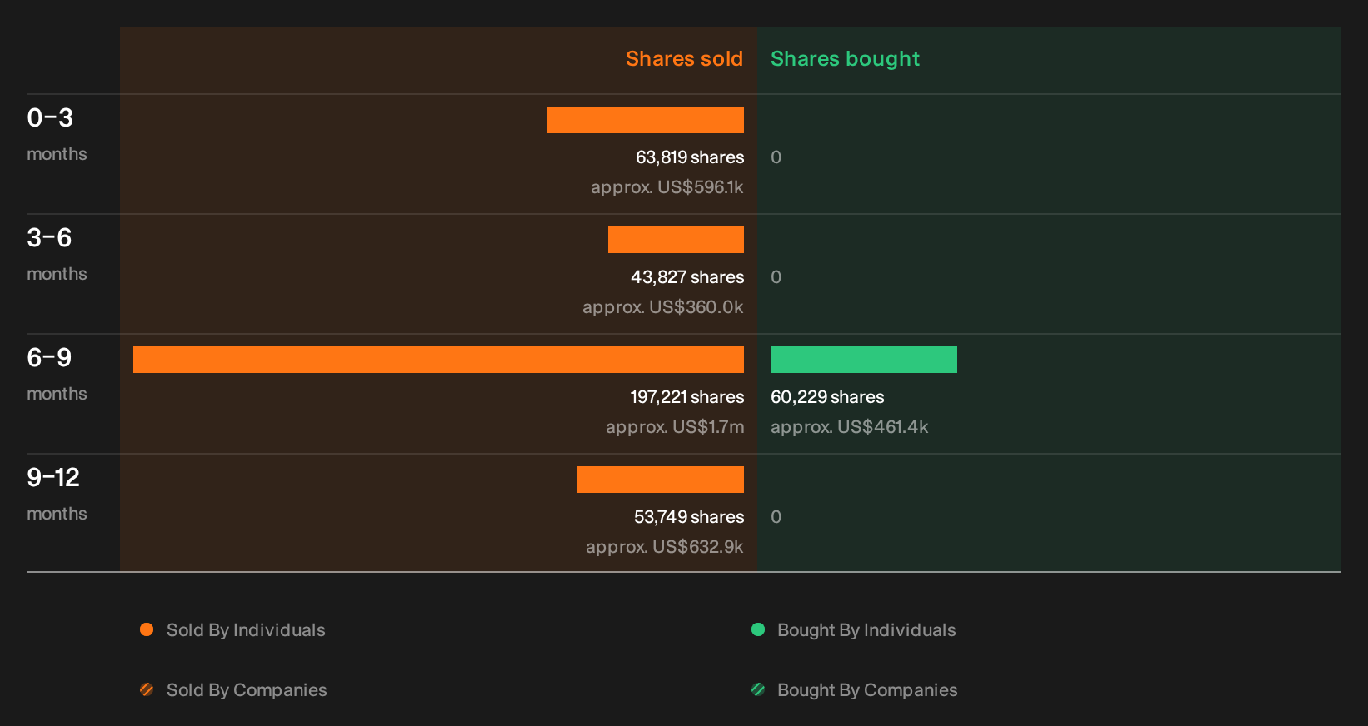Screen dimensions: 1368x726
Task: Click the approx. US$596.1k value
Action: 667,187
